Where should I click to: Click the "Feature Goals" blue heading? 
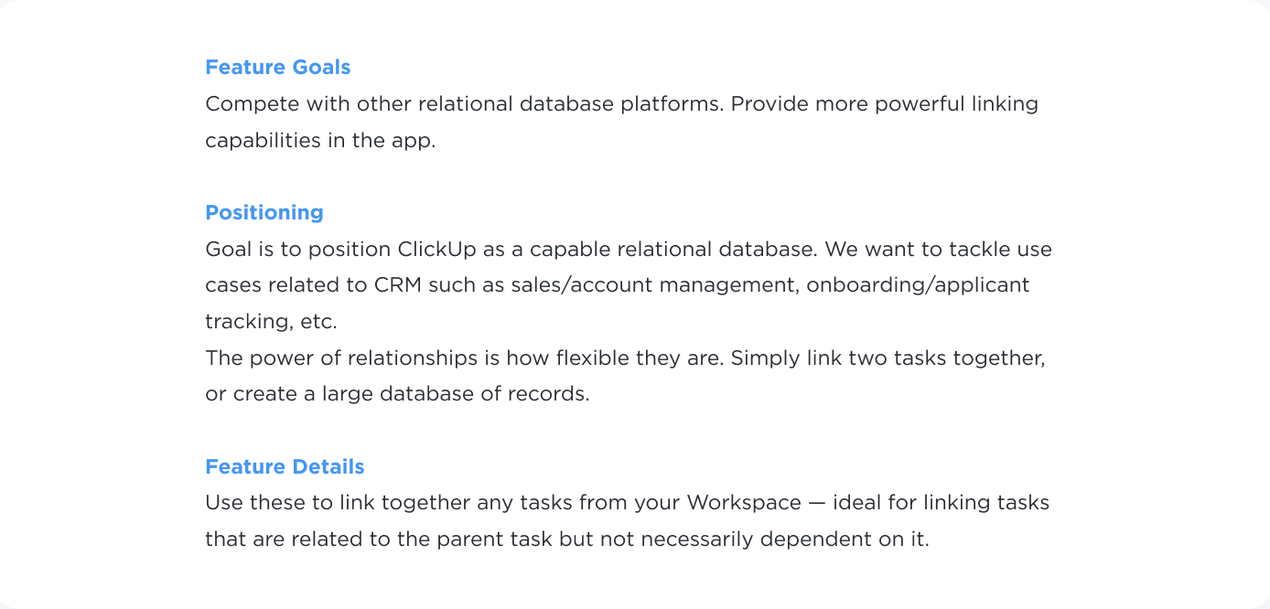[x=277, y=68]
